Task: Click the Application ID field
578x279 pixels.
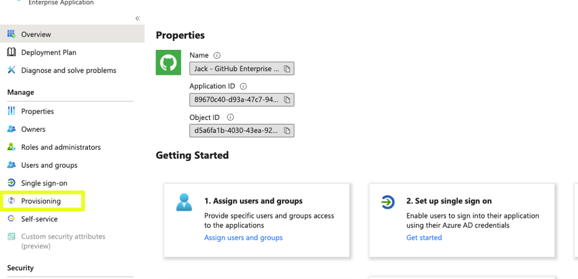Action: pos(242,100)
